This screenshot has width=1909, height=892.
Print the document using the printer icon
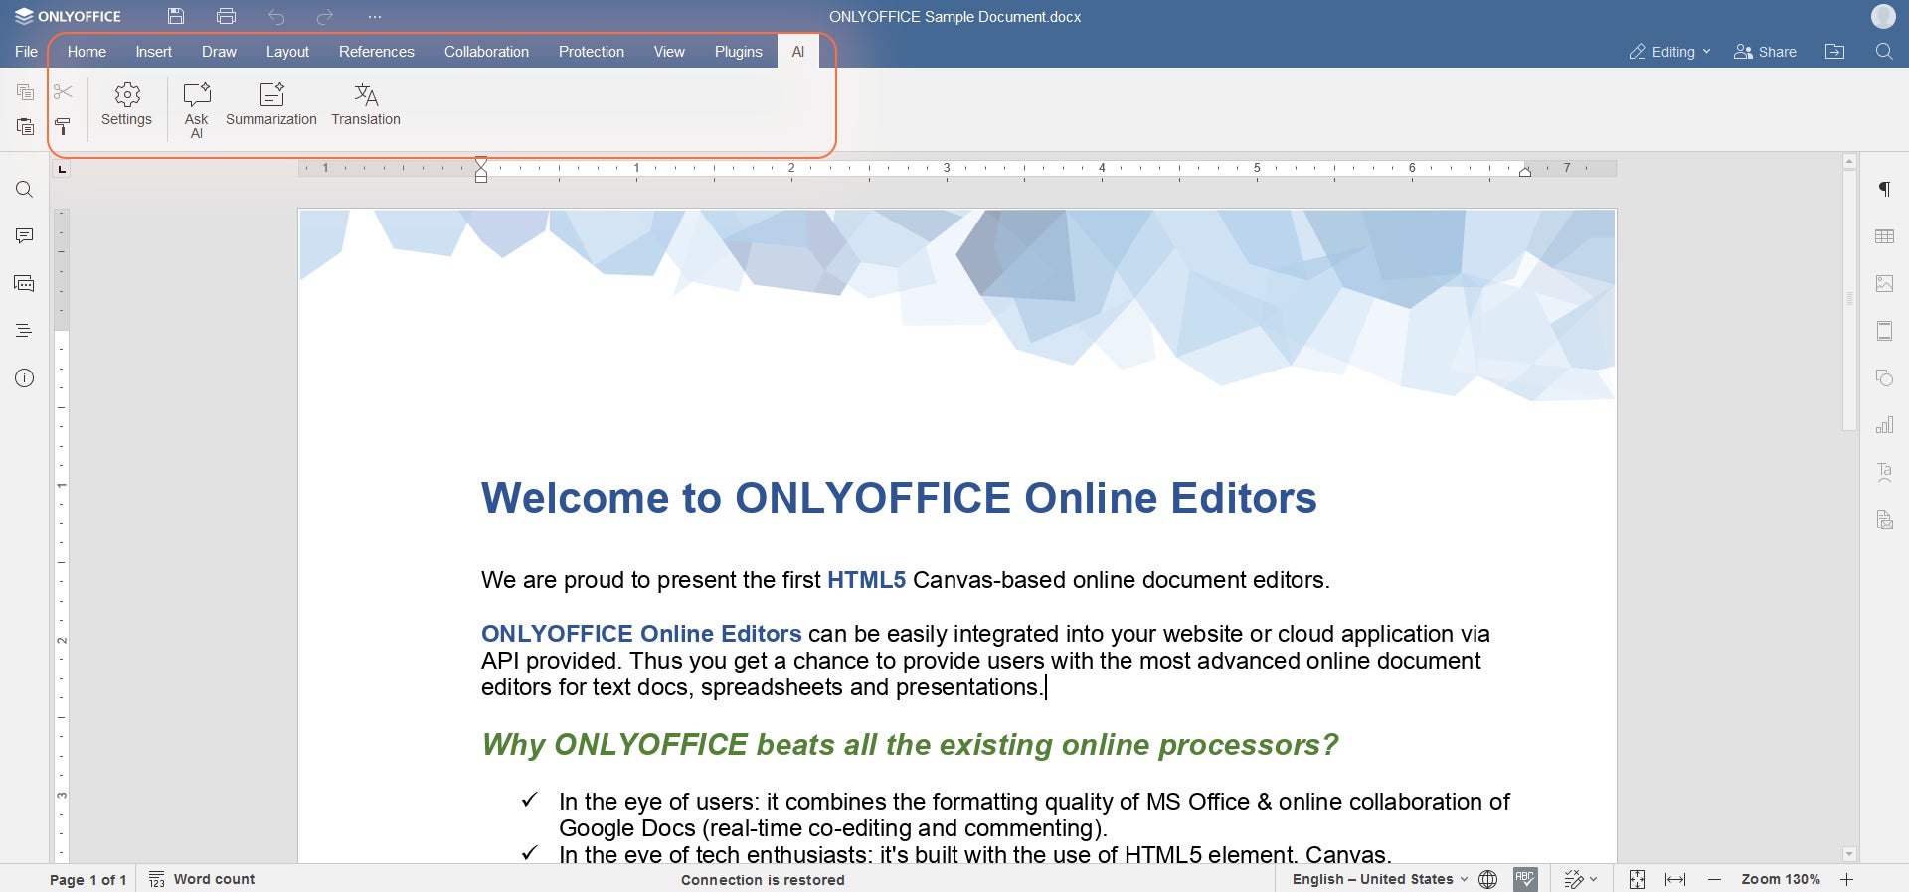(226, 16)
